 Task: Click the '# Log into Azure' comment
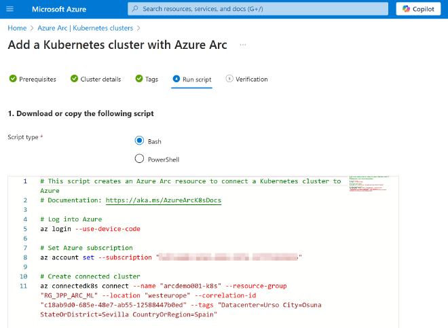point(71,219)
